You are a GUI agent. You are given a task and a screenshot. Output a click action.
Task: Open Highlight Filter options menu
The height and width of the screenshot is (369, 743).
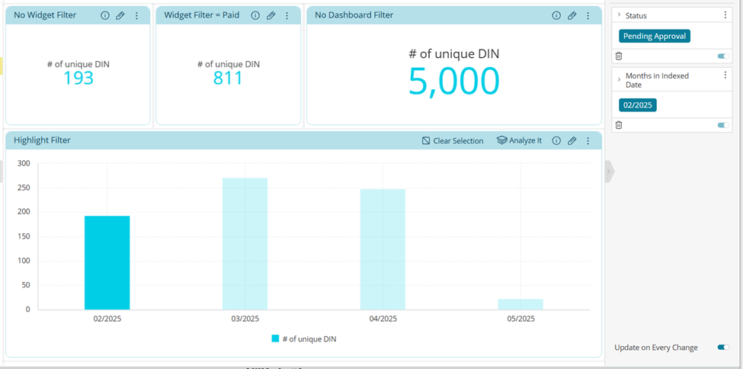pos(588,141)
